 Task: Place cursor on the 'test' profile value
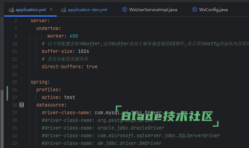pyautogui.click(x=70, y=97)
